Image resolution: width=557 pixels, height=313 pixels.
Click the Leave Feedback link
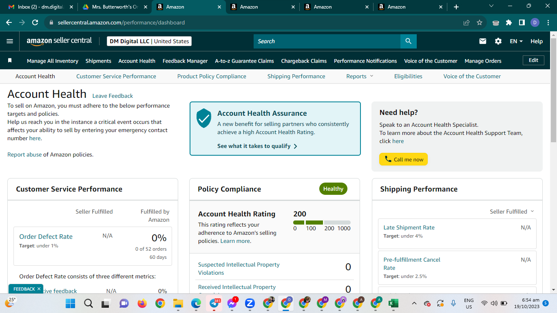point(113,96)
